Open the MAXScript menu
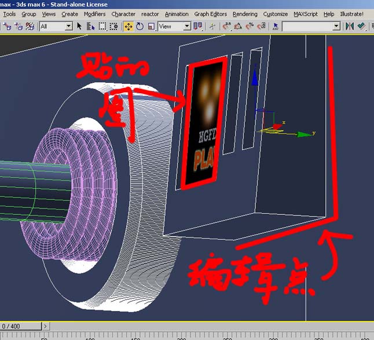Image resolution: width=374 pixels, height=340 pixels. (x=306, y=14)
